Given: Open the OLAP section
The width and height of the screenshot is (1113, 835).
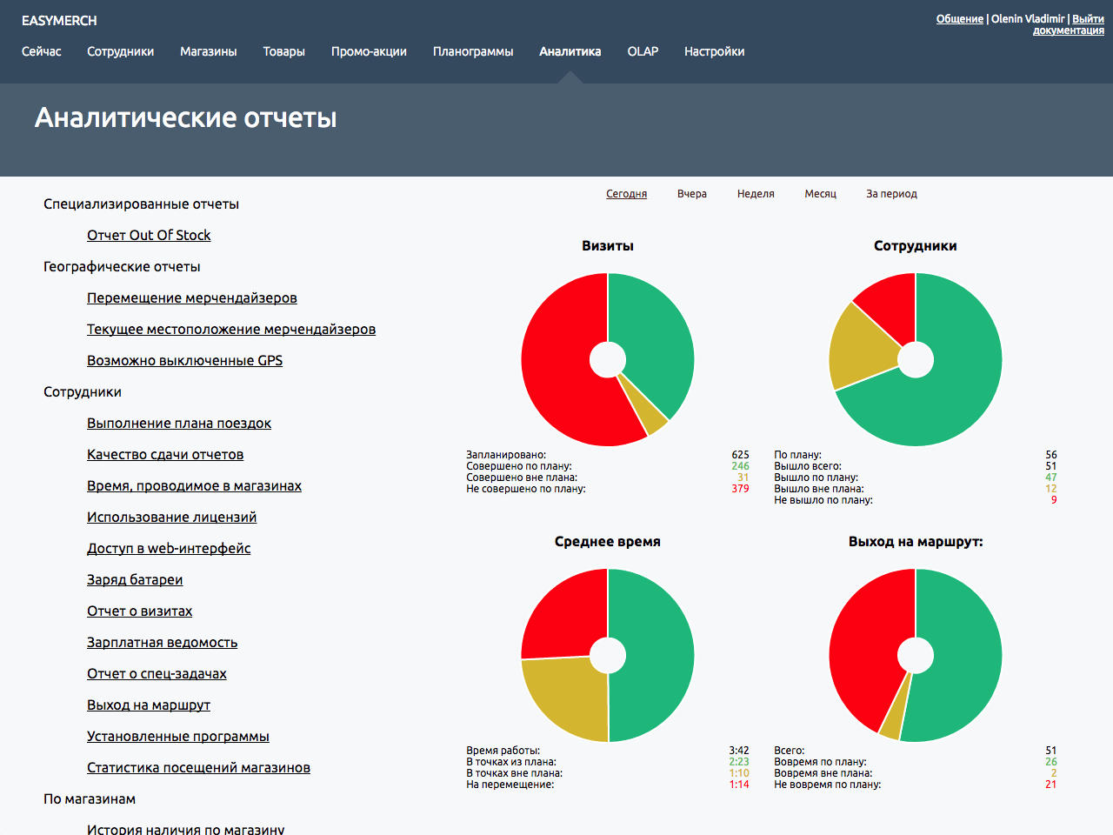Looking at the screenshot, I should [x=643, y=51].
